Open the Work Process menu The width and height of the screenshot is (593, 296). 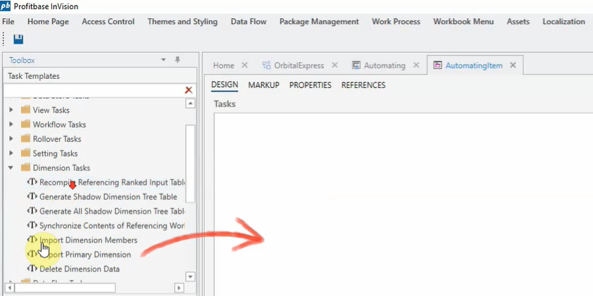396,22
